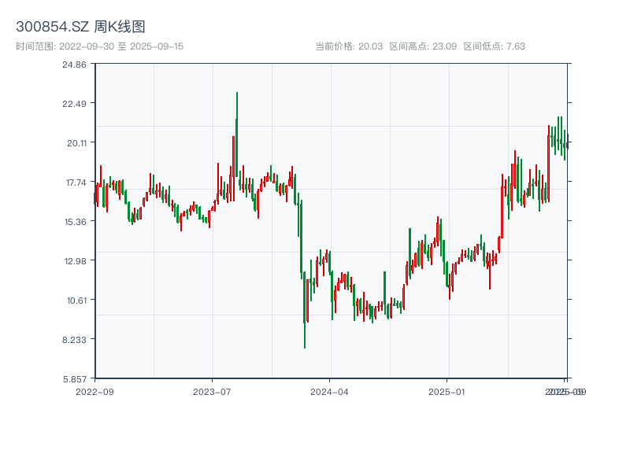Click the 区间低点 7.63 label

click(495, 46)
